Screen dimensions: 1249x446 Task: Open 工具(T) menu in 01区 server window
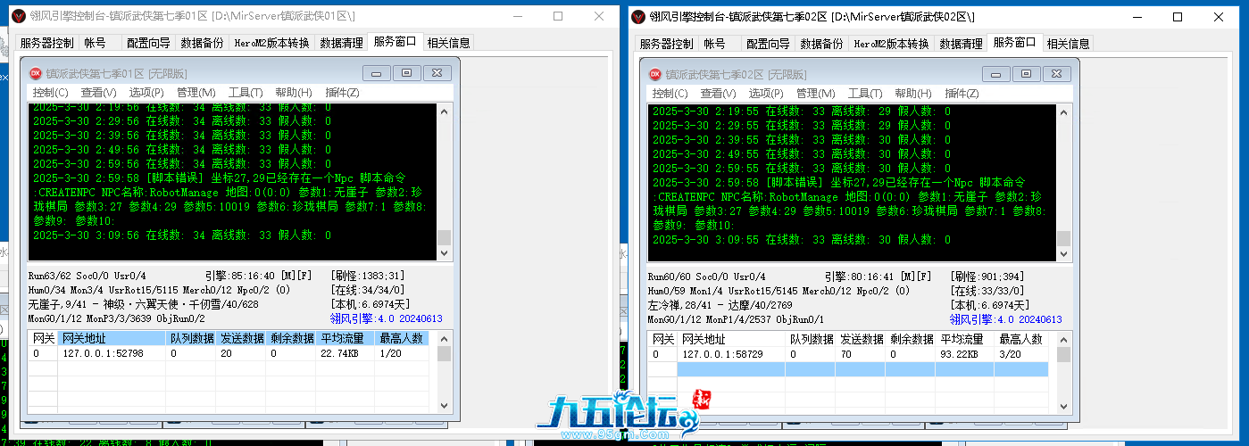[x=246, y=92]
